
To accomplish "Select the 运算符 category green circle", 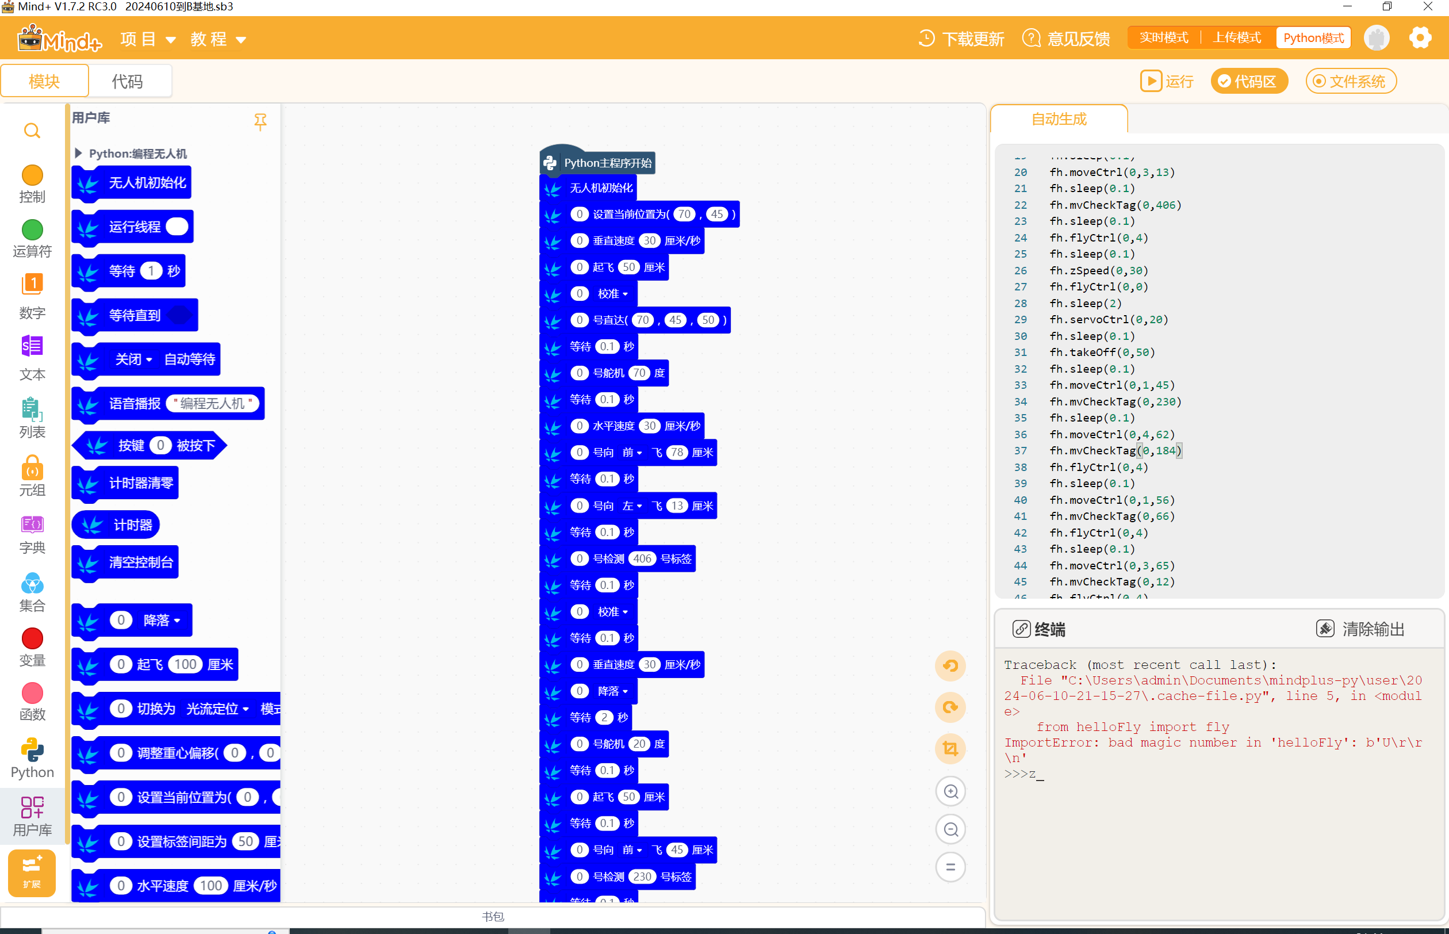I will (32, 229).
